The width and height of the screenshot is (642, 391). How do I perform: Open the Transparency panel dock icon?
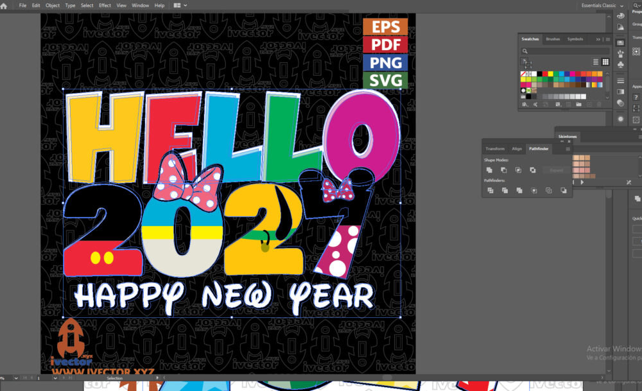pos(621,103)
